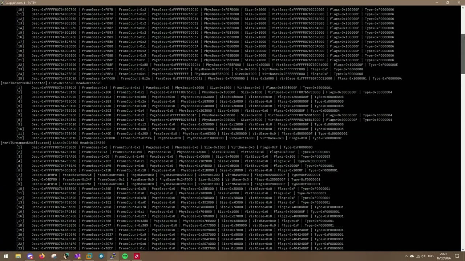This screenshot has height=261, width=465.
Task: Click FrameBase=0xA6E value
Action: click(97, 133)
